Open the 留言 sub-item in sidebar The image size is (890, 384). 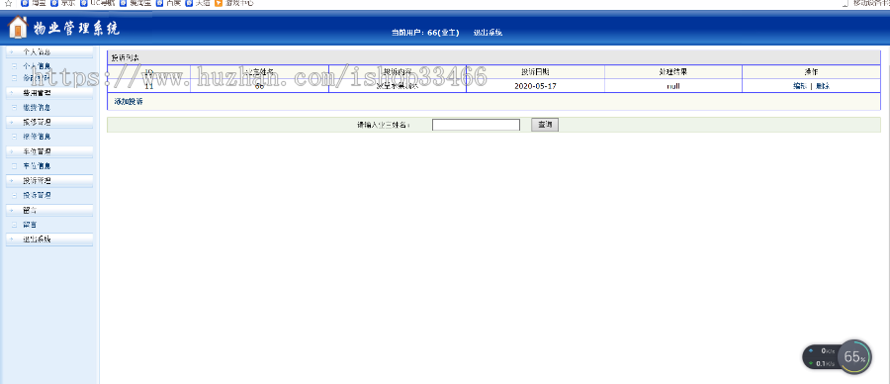coord(30,225)
